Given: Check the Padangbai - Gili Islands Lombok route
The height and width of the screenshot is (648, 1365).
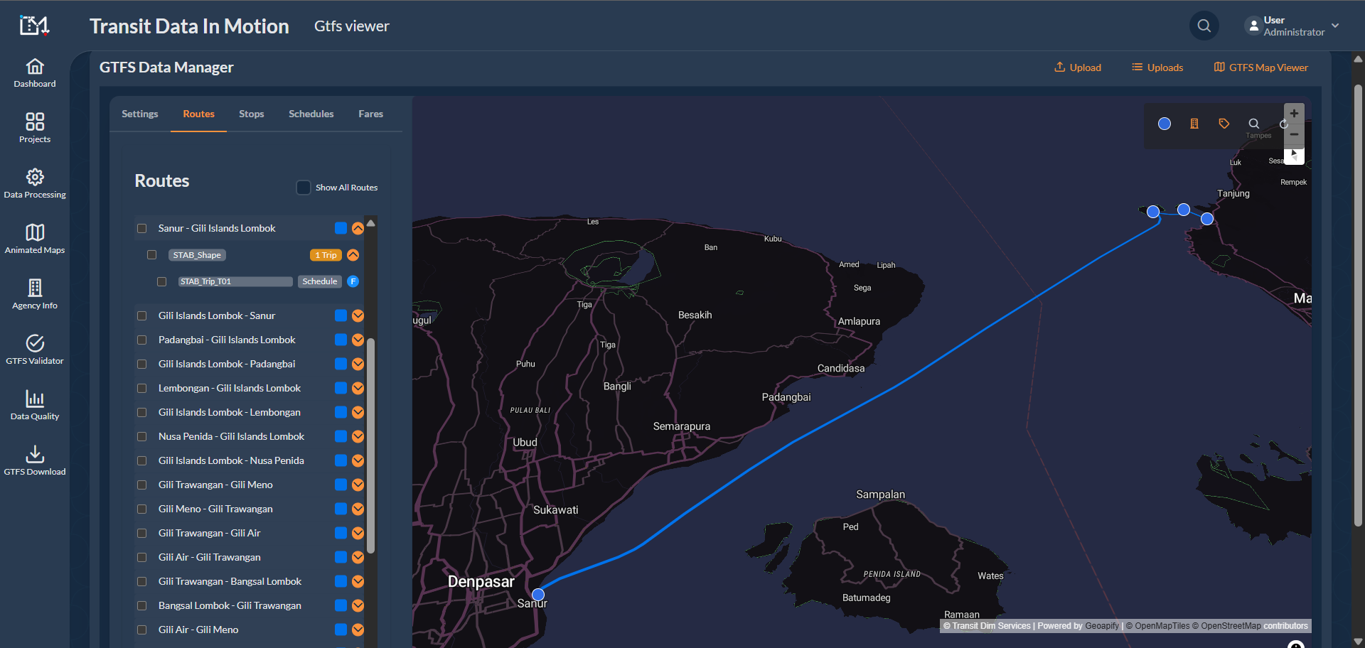Looking at the screenshot, I should tap(142, 340).
